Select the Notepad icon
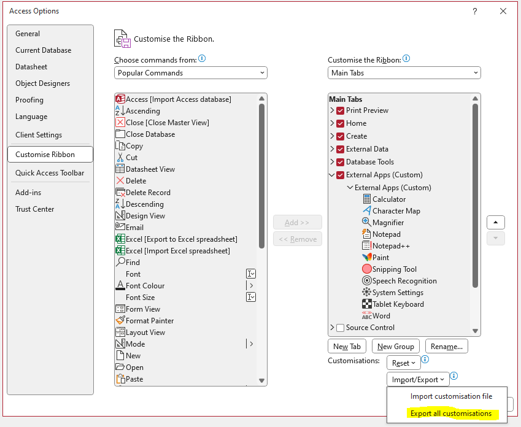The width and height of the screenshot is (521, 427). [x=366, y=234]
